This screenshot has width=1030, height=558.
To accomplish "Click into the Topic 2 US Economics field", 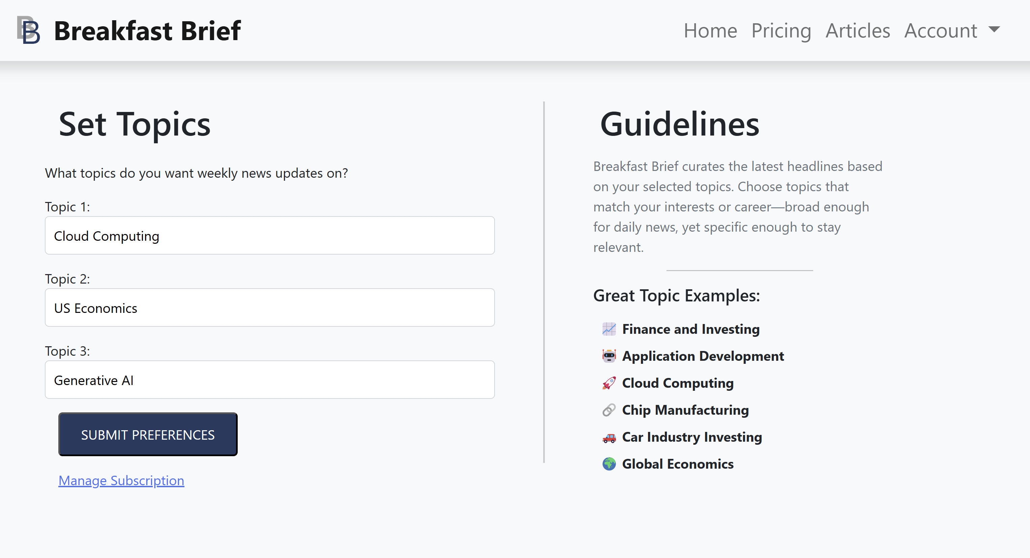I will [x=269, y=308].
